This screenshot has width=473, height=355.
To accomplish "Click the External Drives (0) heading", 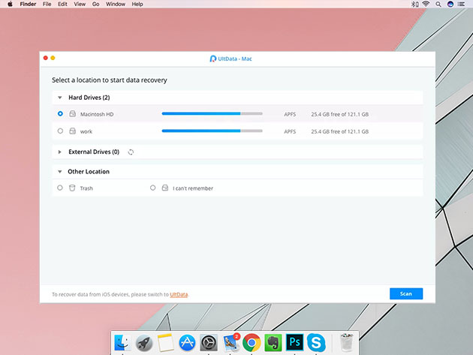I will (94, 152).
